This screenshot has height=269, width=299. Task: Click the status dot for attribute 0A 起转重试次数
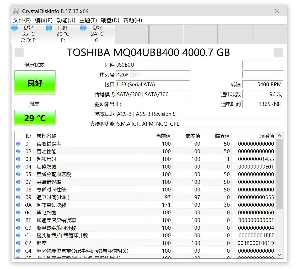pos(18,205)
